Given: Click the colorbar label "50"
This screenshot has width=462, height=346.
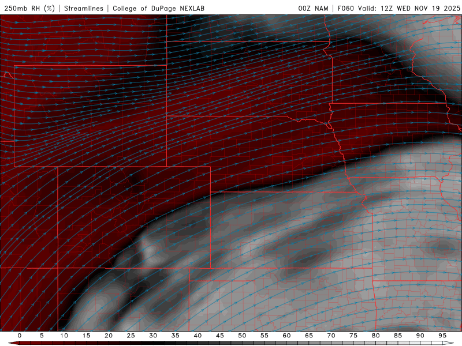Looking at the screenshot, I should coord(242,336).
